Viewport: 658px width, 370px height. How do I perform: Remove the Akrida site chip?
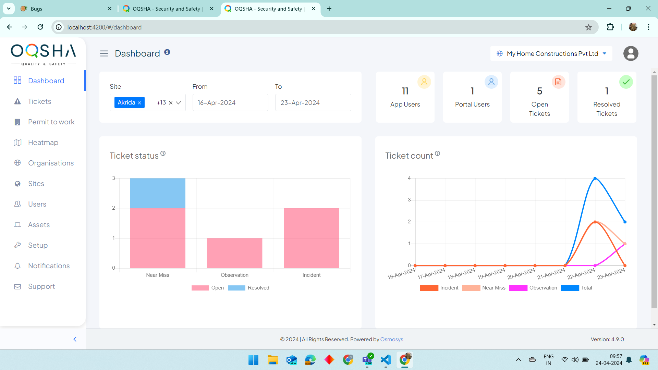click(139, 103)
